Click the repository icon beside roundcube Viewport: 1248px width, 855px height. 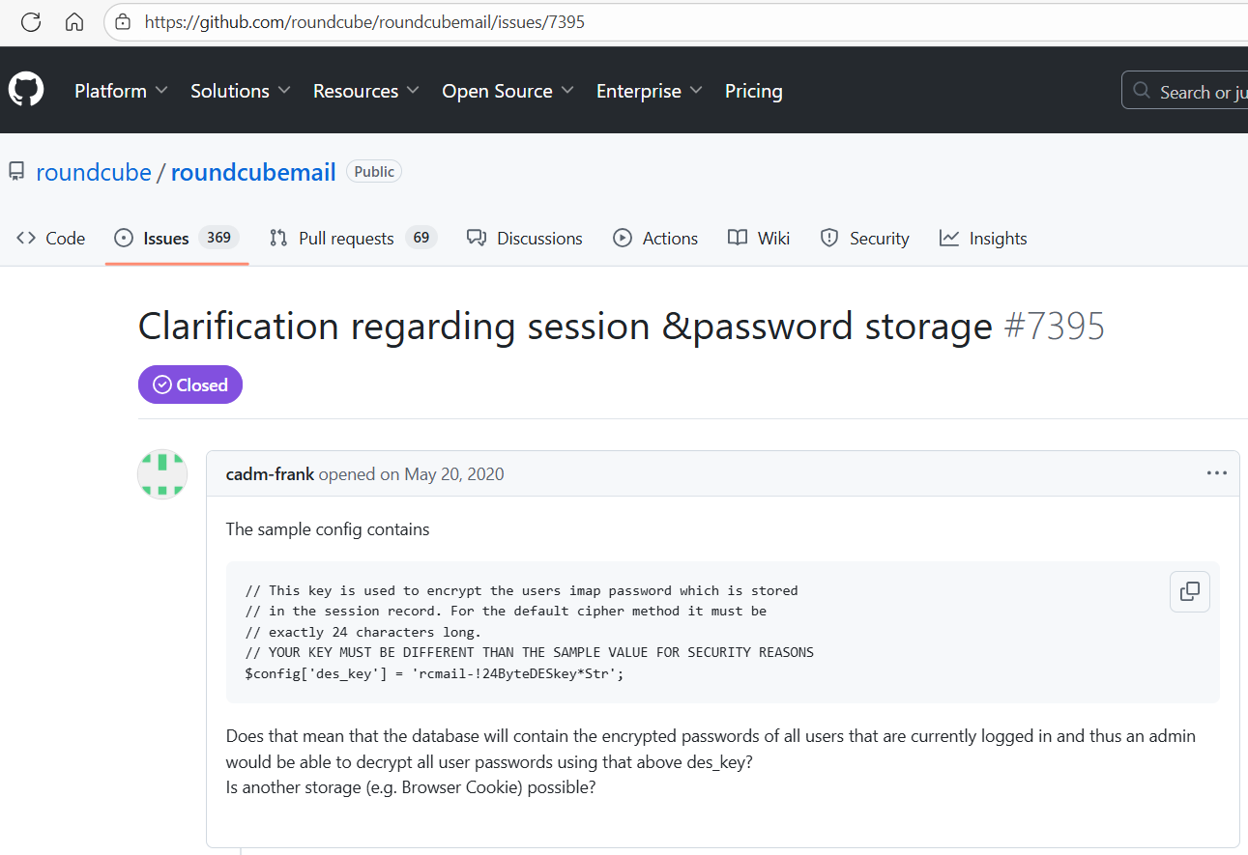(x=16, y=172)
